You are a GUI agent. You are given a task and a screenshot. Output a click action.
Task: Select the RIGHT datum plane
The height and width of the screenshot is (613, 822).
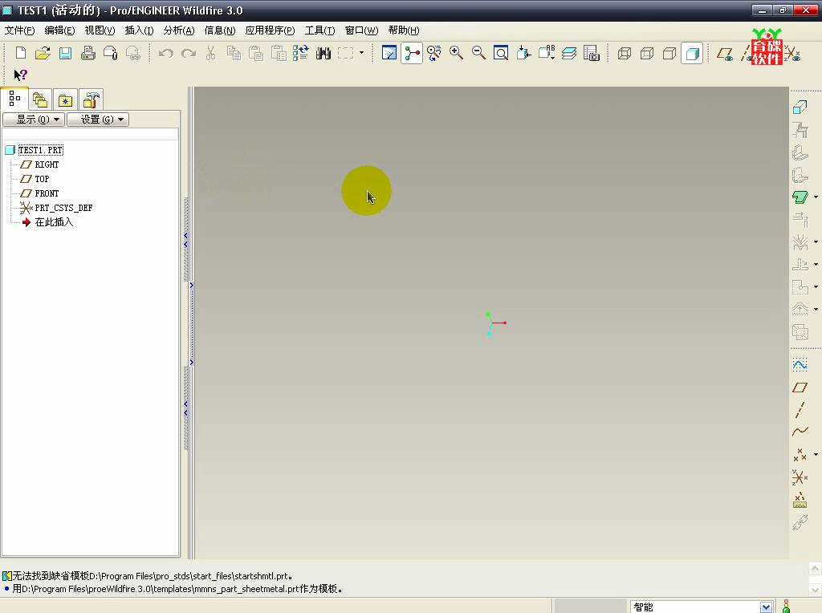point(47,164)
